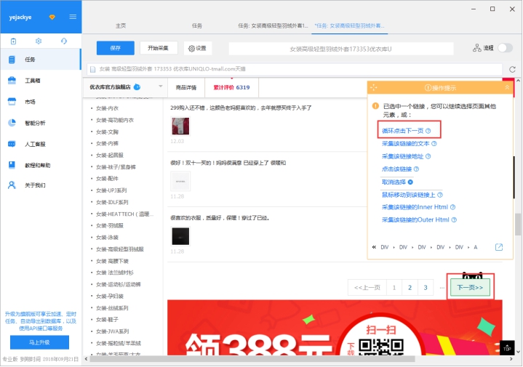Click the refresh icon beside the address bar
The height and width of the screenshot is (367, 523).
click(512, 69)
